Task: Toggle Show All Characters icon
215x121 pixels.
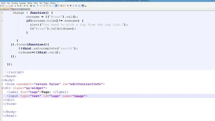Action: click(53, 6)
